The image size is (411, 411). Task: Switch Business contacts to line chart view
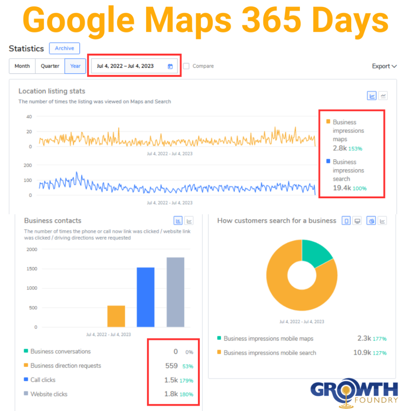(189, 220)
